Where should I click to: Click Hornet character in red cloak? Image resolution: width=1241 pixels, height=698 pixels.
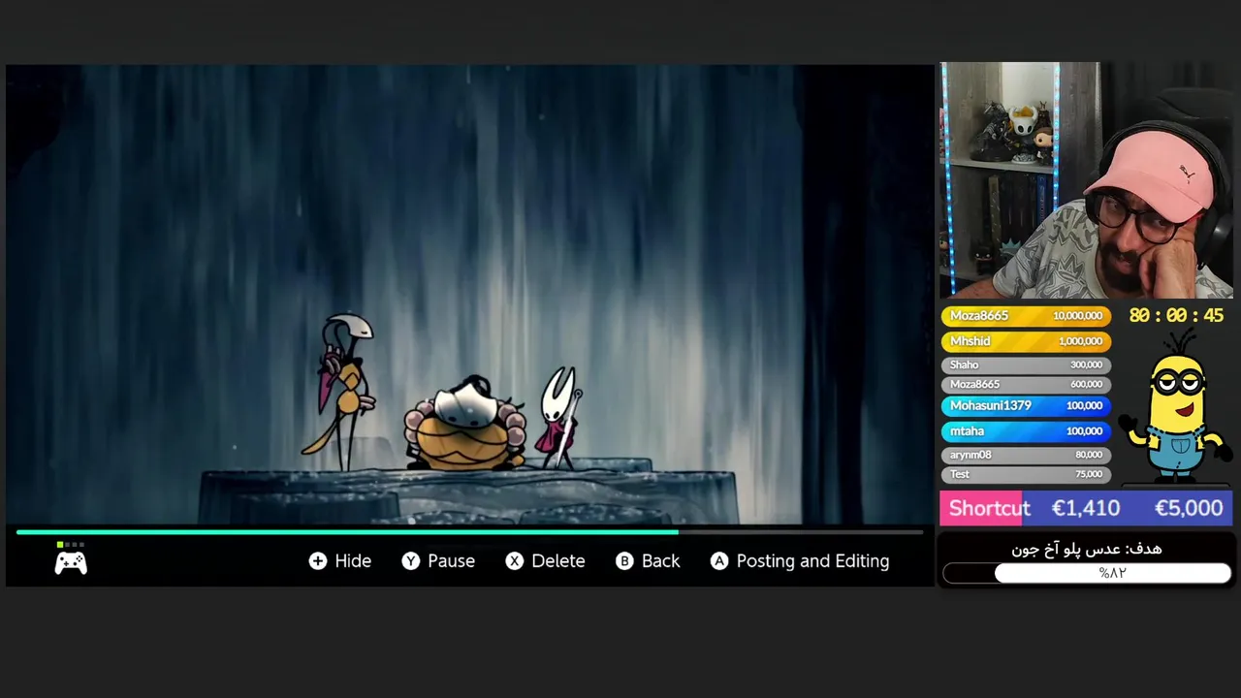pos(560,418)
